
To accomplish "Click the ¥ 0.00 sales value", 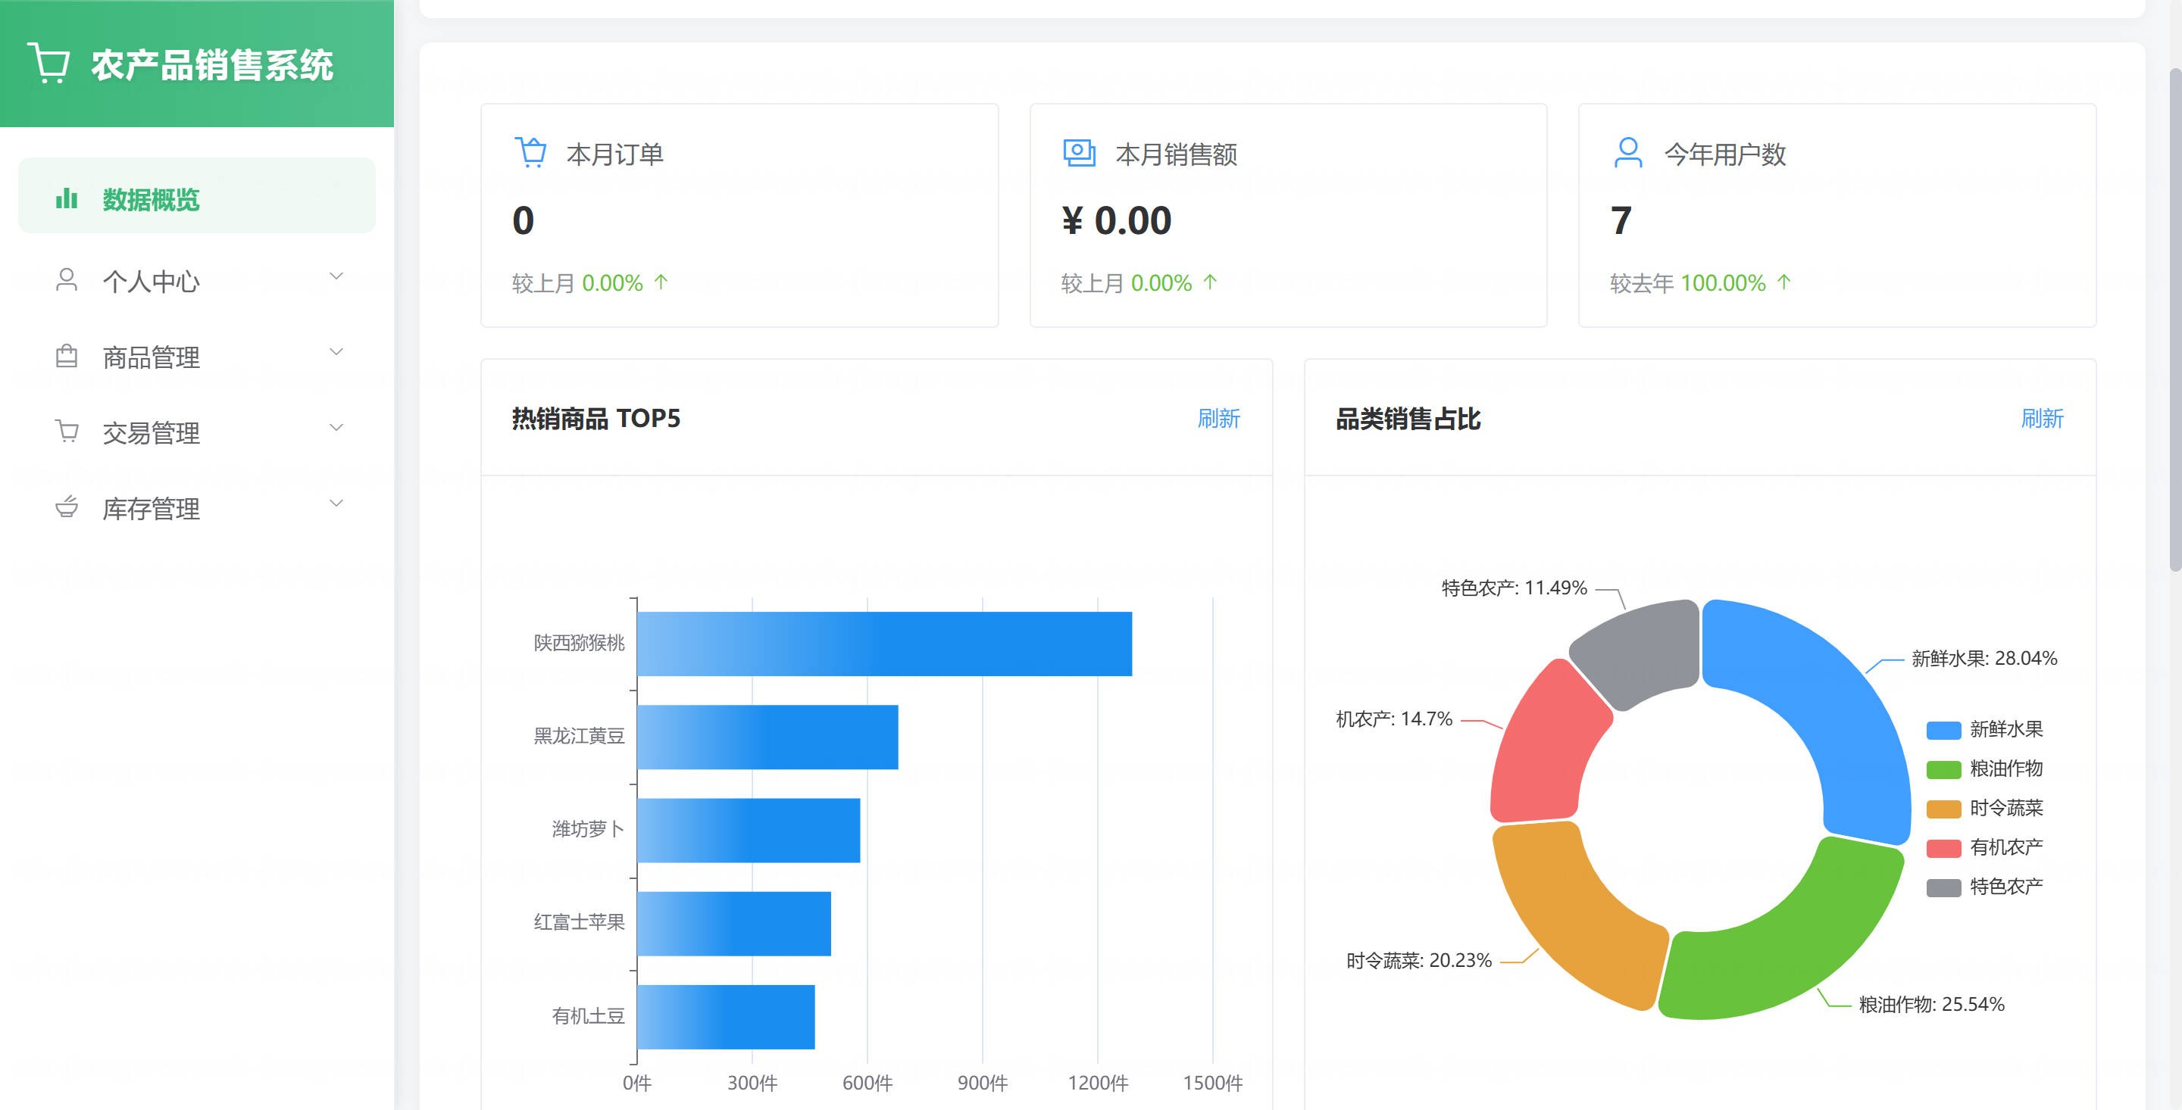I will [1117, 221].
